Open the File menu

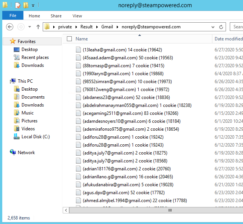13,15
